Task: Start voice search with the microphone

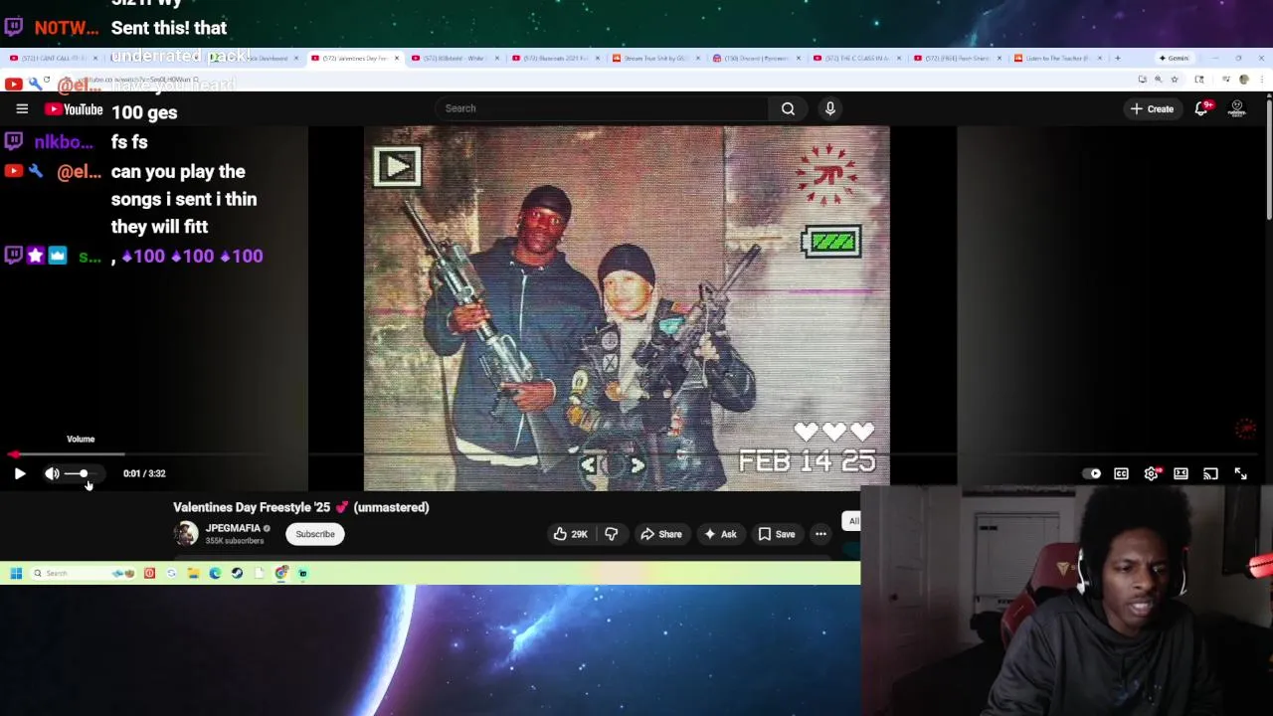Action: tap(830, 108)
